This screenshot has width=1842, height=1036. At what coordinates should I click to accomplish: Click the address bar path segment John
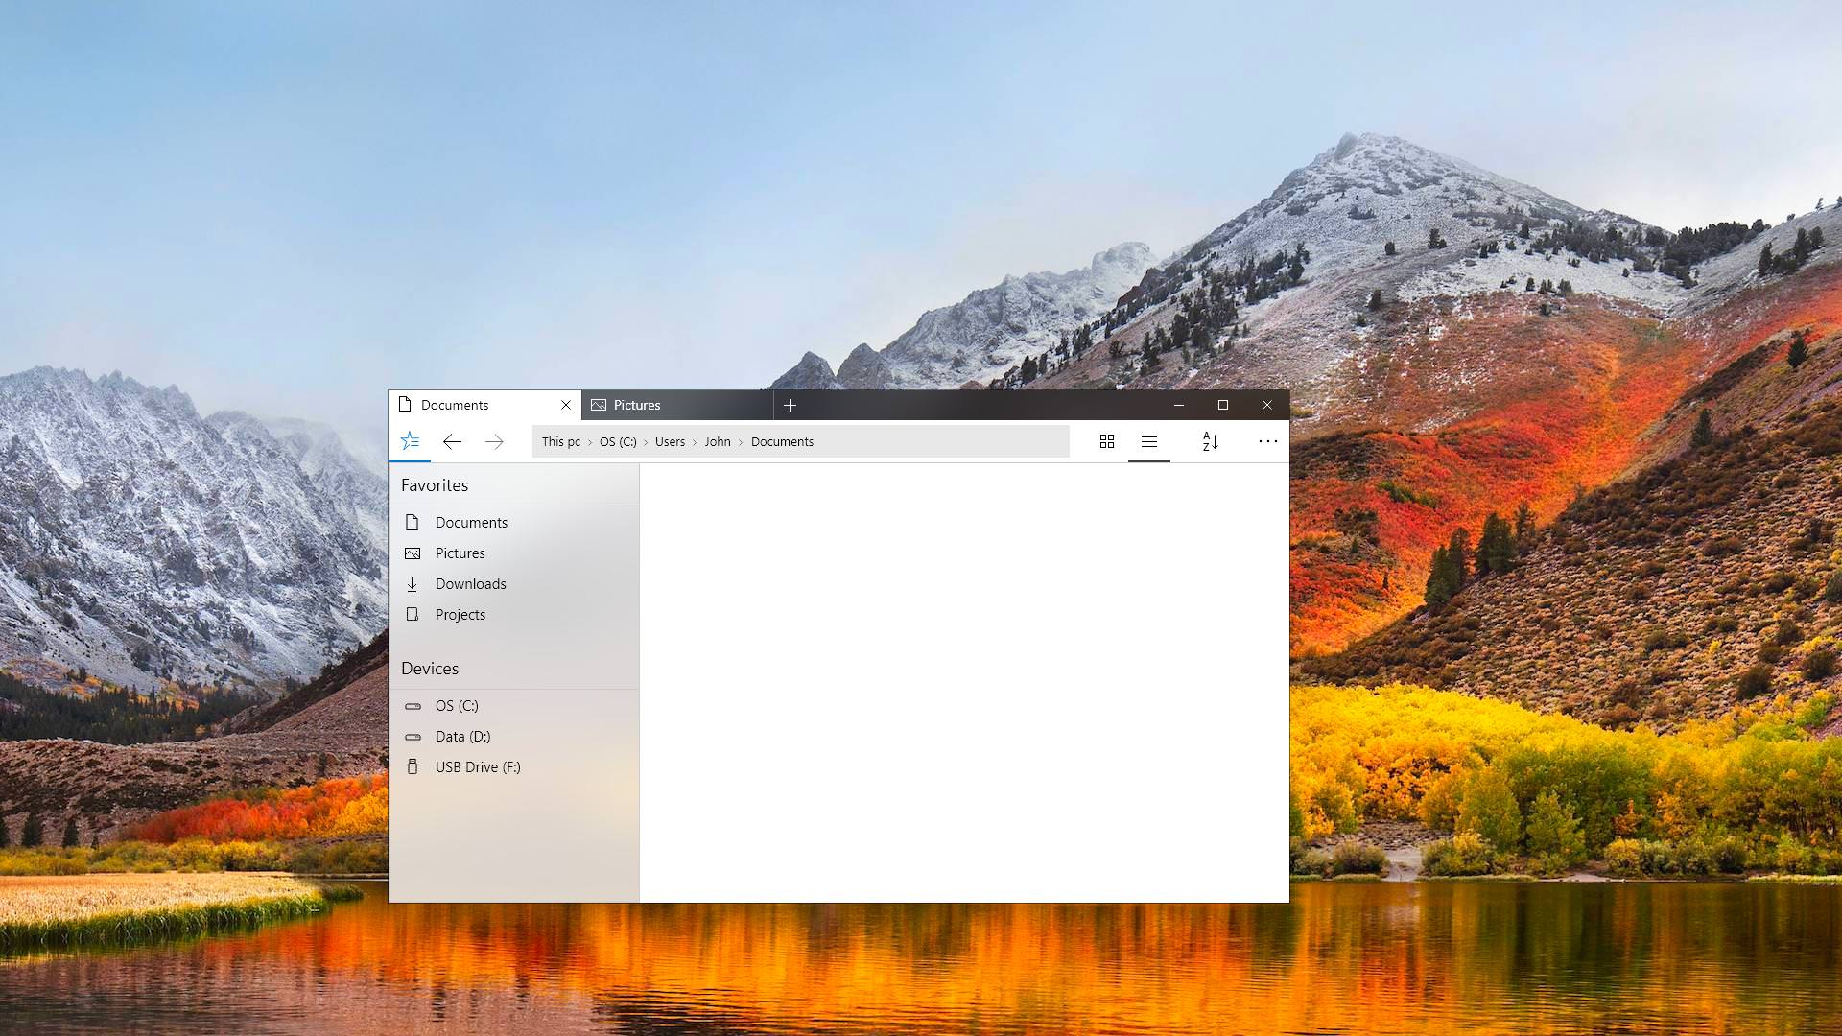pos(719,441)
